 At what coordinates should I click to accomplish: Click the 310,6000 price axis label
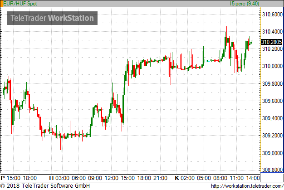point(272,15)
